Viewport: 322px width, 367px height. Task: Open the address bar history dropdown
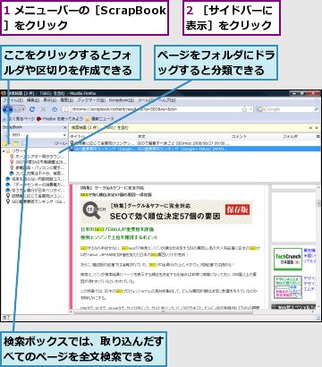pos(250,109)
